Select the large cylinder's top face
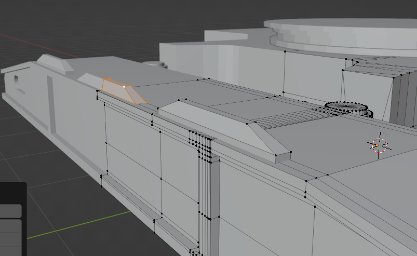 click(x=343, y=23)
